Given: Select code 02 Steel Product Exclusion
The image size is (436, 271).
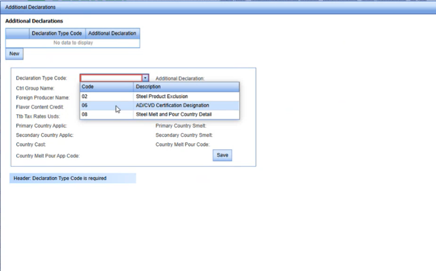Looking at the screenshot, I should click(x=161, y=96).
